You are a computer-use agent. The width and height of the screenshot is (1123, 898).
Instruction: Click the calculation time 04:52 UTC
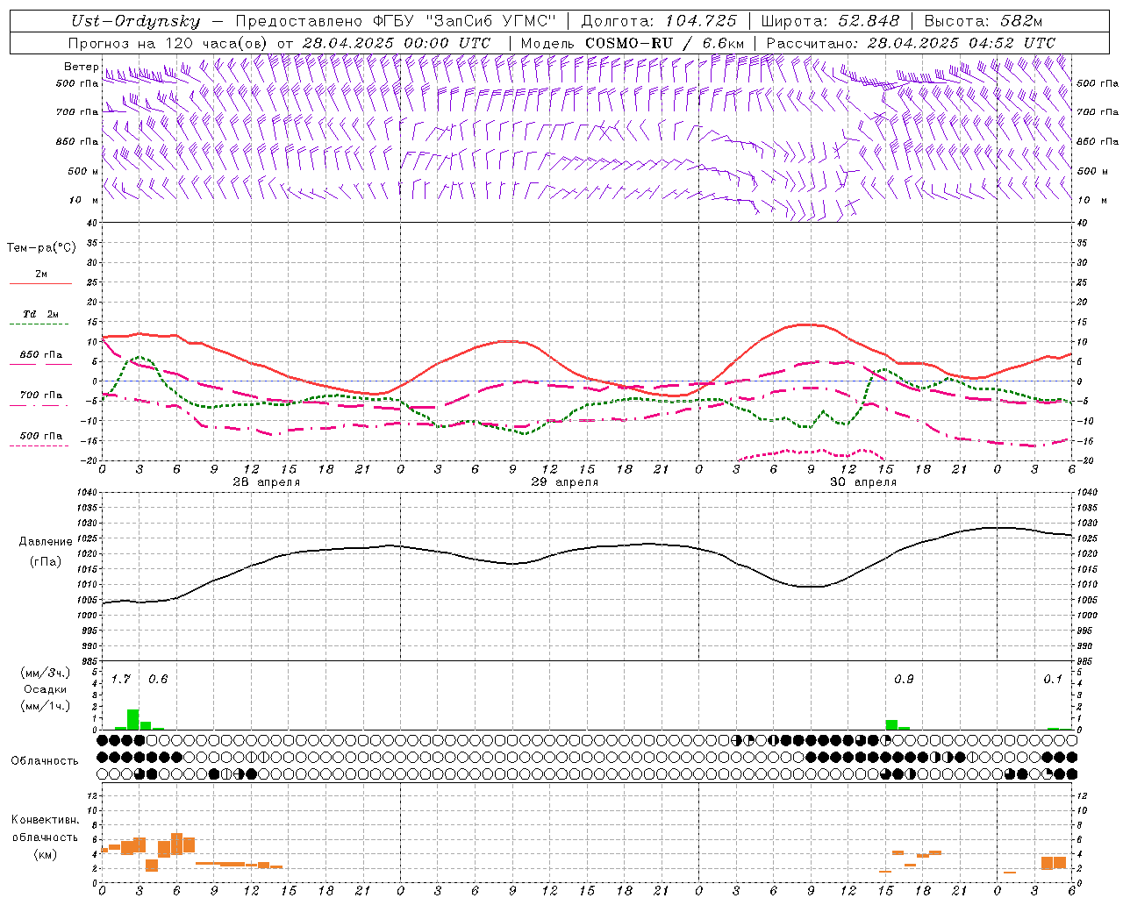click(x=1012, y=43)
